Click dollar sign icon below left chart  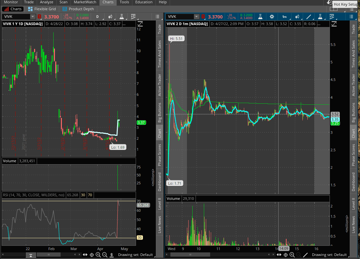[112, 255]
